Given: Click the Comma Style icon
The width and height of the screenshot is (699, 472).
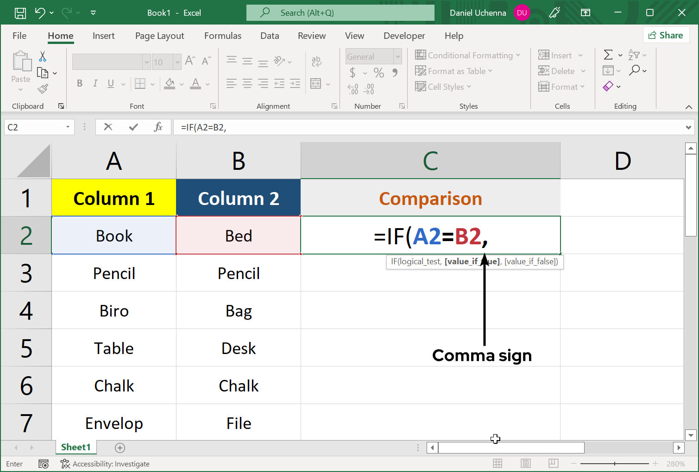Looking at the screenshot, I should (394, 73).
